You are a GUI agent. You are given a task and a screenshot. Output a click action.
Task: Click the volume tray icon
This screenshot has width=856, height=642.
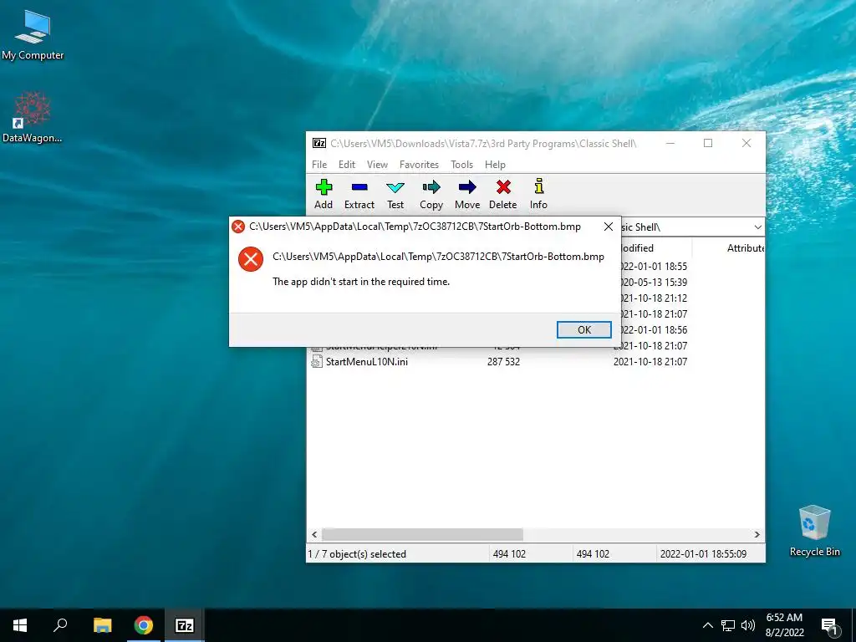(748, 625)
